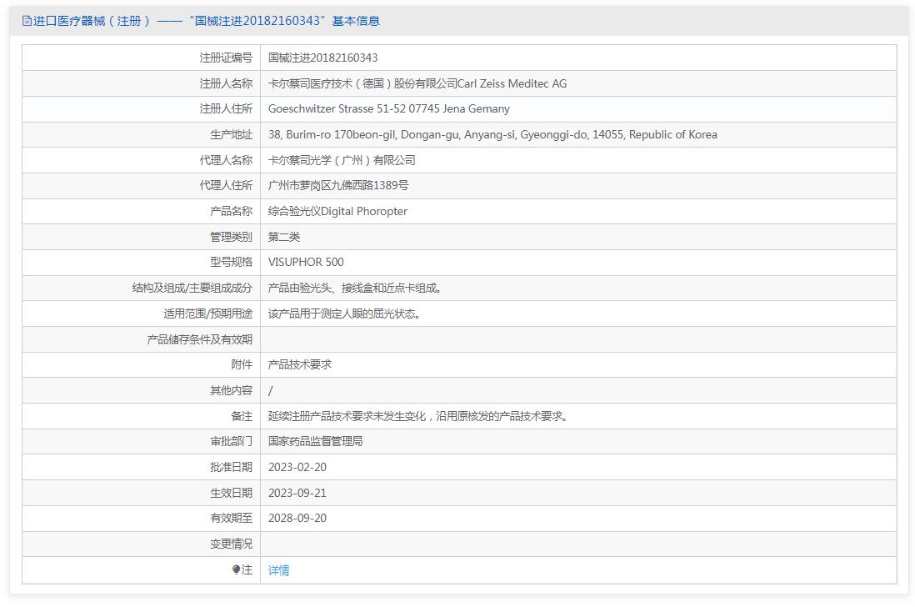Click the 第二类 category value
Viewport: 915px width, 607px height.
tap(284, 237)
